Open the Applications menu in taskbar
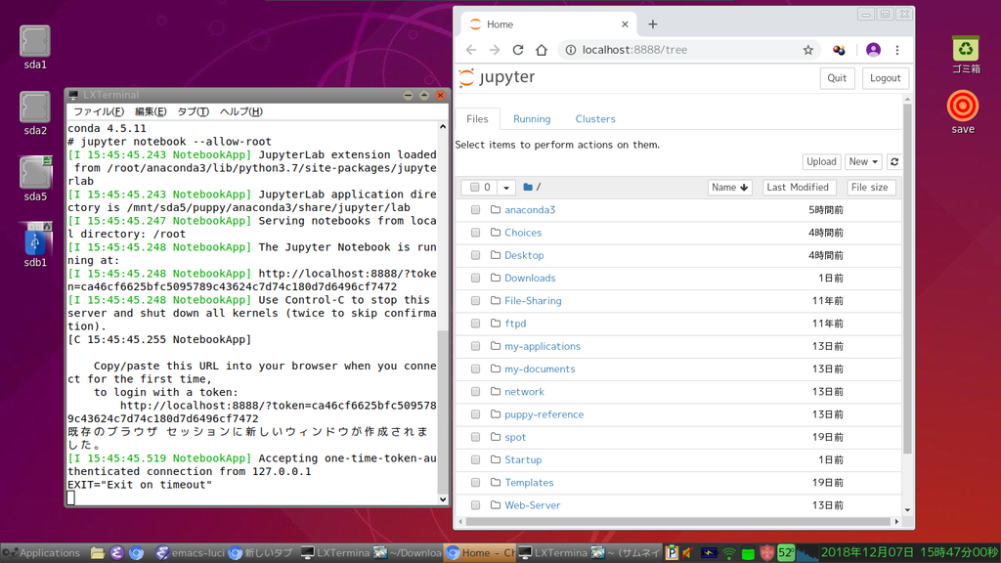Screen dimensions: 1001x563 tap(42, 553)
